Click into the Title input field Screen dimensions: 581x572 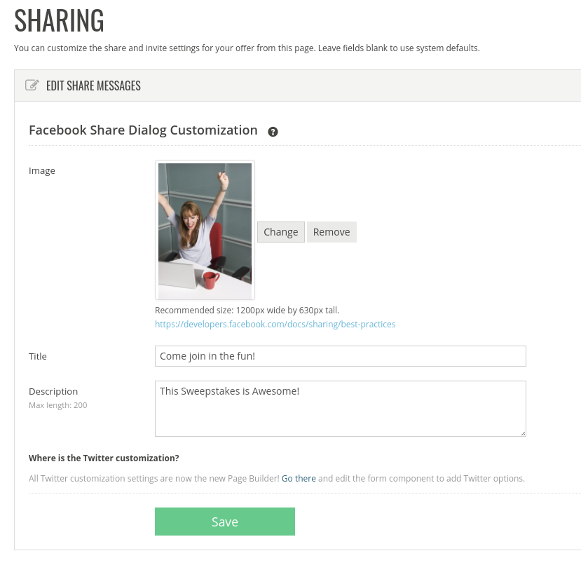(x=340, y=356)
